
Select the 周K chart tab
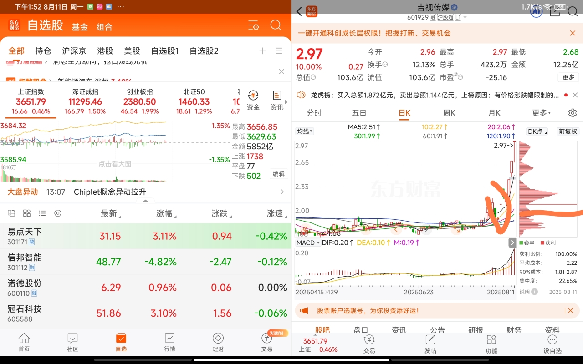coord(449,113)
